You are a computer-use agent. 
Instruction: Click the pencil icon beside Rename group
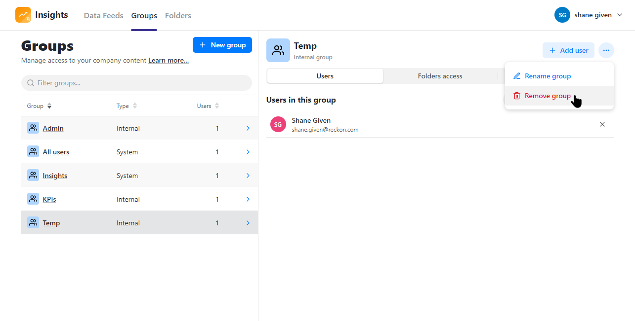point(516,75)
